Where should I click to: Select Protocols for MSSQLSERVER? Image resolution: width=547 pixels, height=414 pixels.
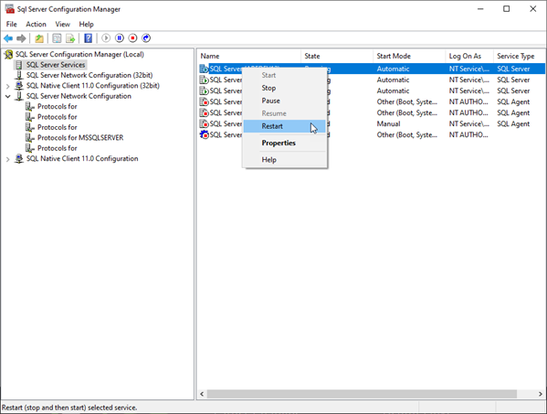80,138
